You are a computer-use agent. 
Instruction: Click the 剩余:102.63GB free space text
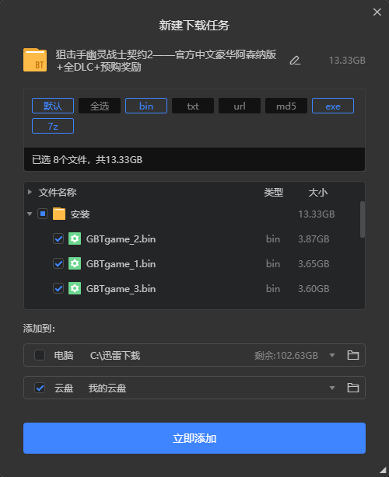(x=286, y=355)
